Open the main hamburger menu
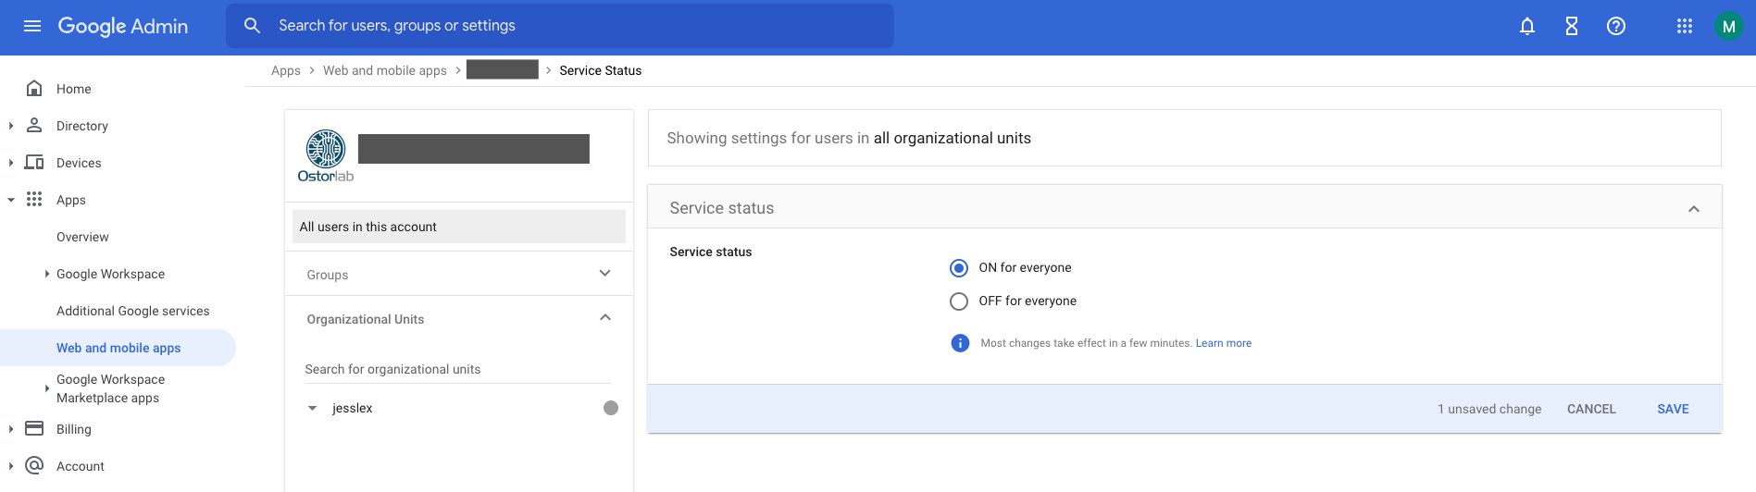The image size is (1756, 492). [32, 26]
